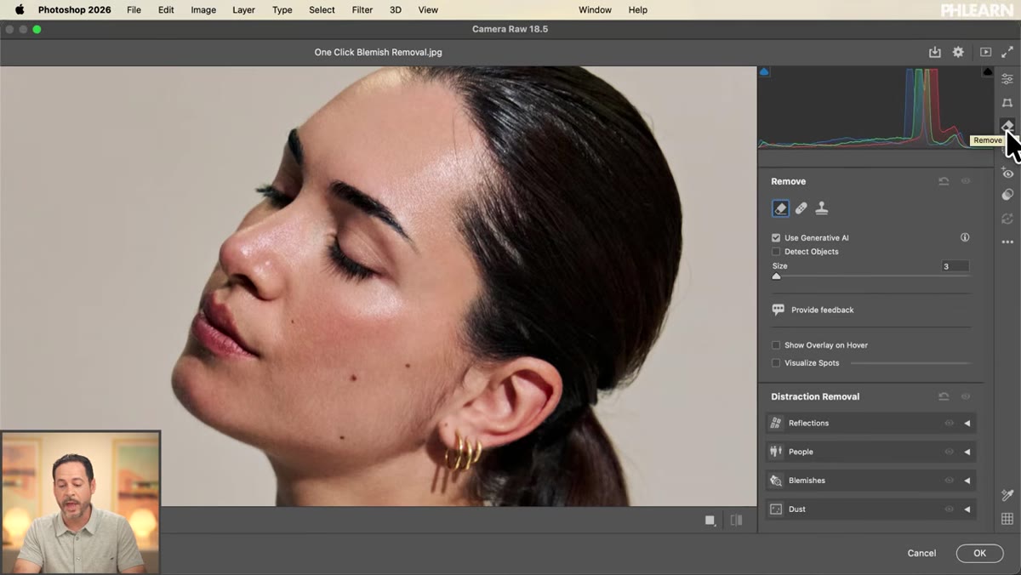
Task: Open the Apple menu
Action: (x=19, y=10)
